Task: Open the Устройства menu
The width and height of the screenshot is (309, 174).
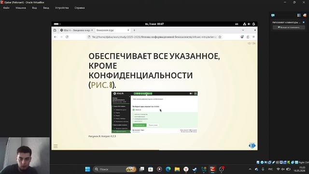Action: pyautogui.click(x=62, y=8)
